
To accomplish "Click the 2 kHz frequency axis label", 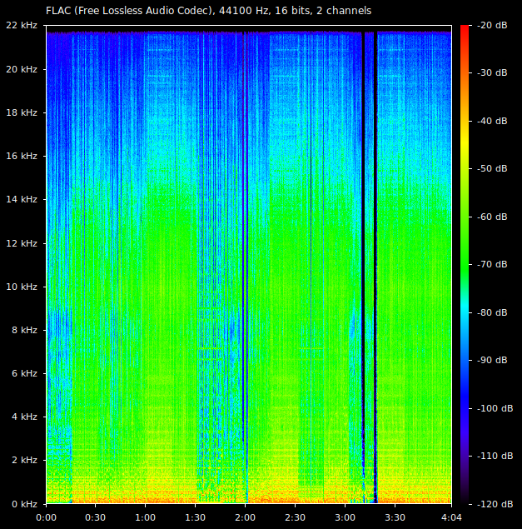I will click(x=24, y=460).
